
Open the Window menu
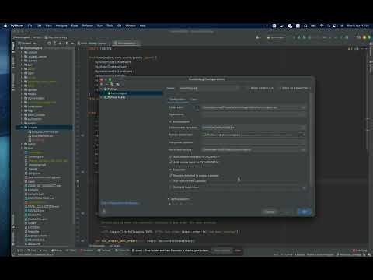[131, 26]
